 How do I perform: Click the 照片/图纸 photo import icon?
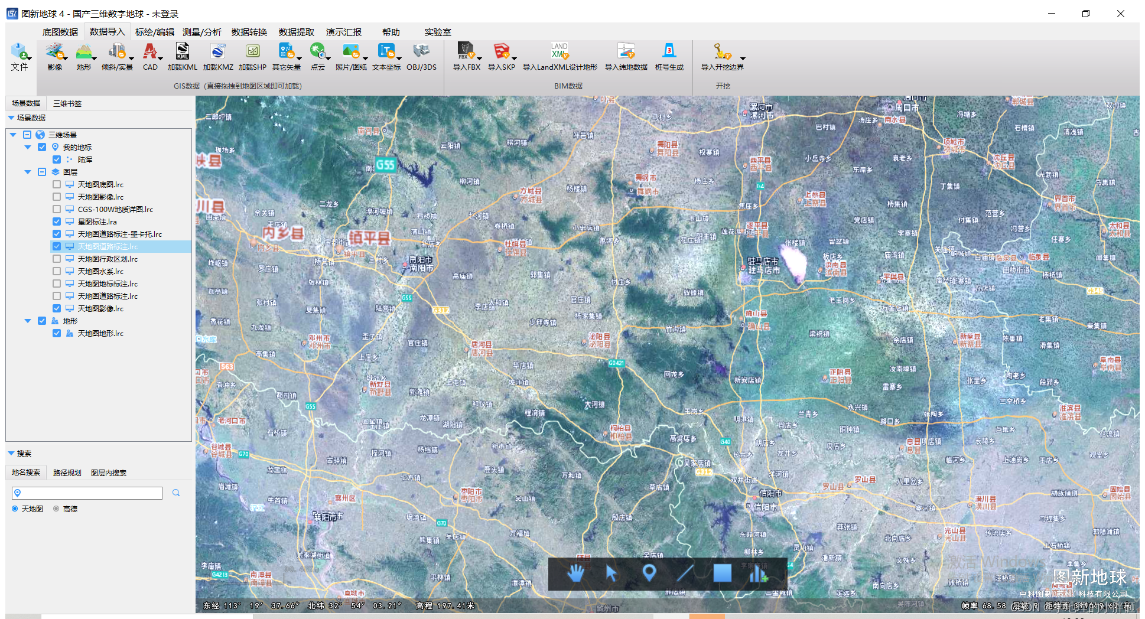point(351,51)
